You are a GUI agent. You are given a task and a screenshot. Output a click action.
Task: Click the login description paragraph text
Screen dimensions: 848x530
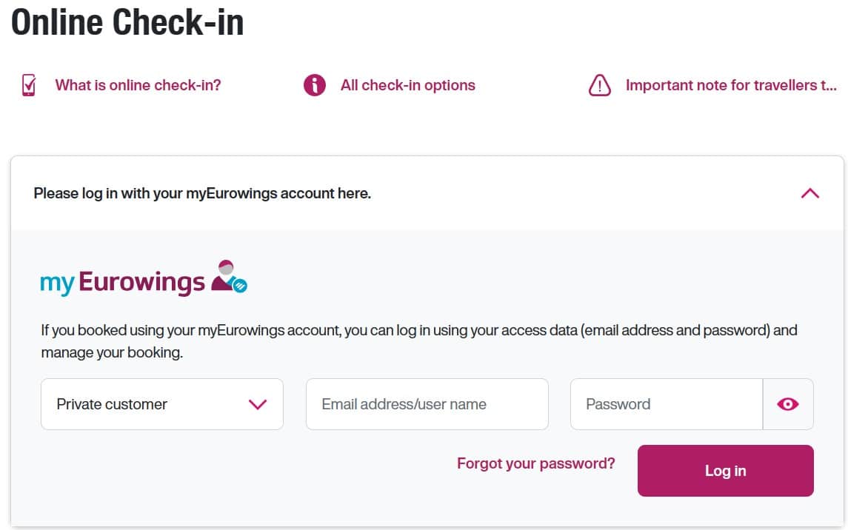[419, 341]
